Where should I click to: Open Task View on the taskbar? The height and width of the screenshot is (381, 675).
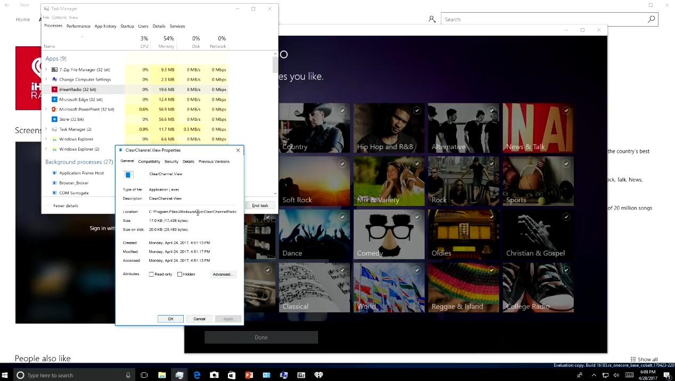(144, 375)
